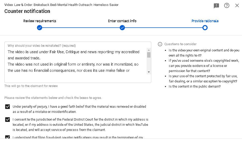Image resolution: width=242 pixels, height=141 pixels.
Task: Click the Questions to consider info icon
Action: (160, 44)
